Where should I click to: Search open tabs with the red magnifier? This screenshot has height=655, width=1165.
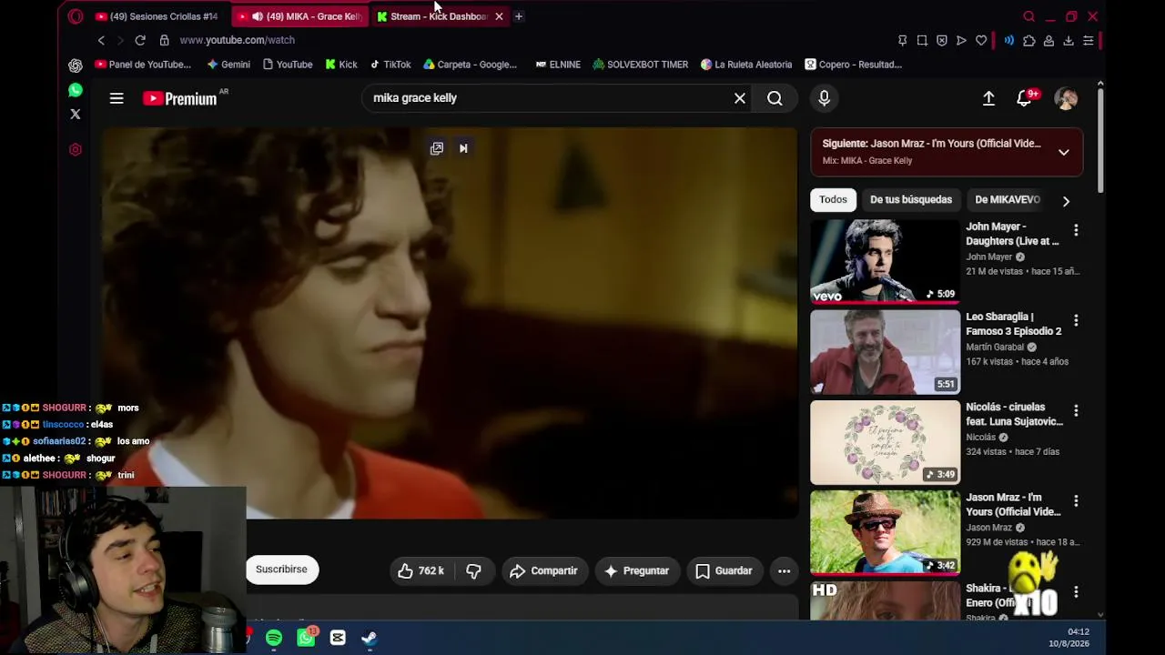(1029, 16)
